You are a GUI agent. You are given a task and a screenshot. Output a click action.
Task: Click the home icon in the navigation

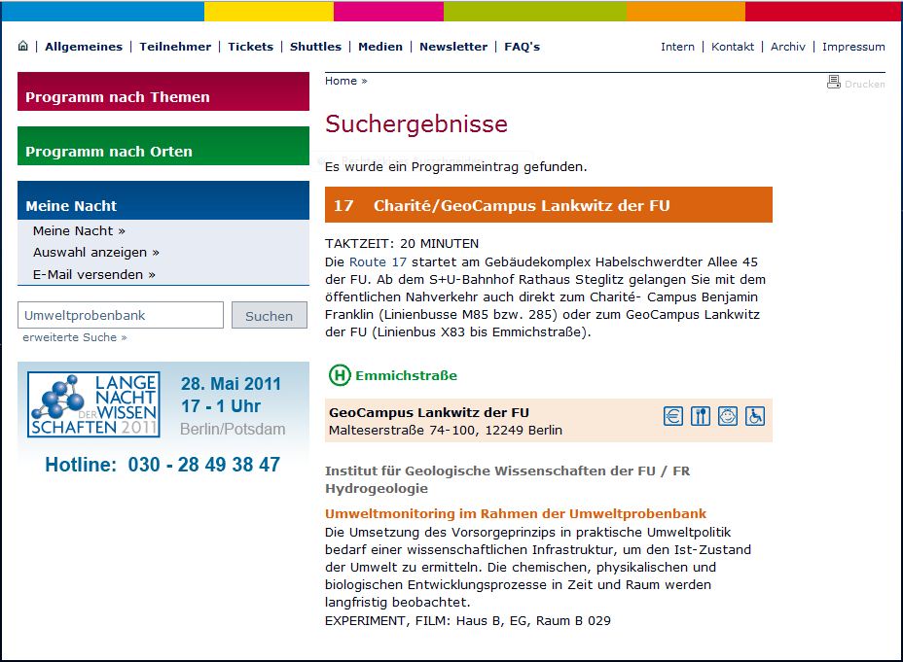[23, 46]
